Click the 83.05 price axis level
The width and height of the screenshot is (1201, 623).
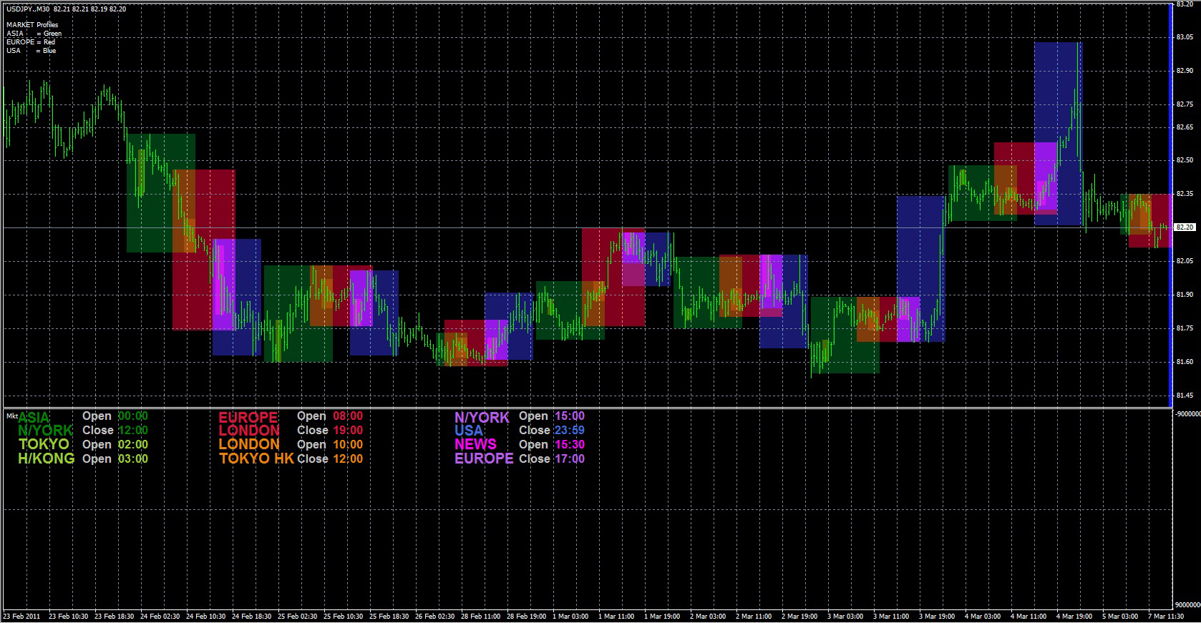tap(1185, 37)
